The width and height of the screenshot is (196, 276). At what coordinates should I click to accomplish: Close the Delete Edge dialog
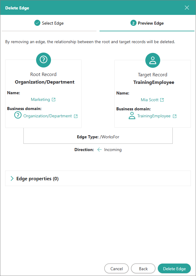click(x=187, y=8)
